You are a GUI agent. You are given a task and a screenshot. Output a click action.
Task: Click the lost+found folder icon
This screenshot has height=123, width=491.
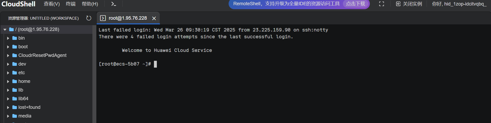(x=15, y=108)
